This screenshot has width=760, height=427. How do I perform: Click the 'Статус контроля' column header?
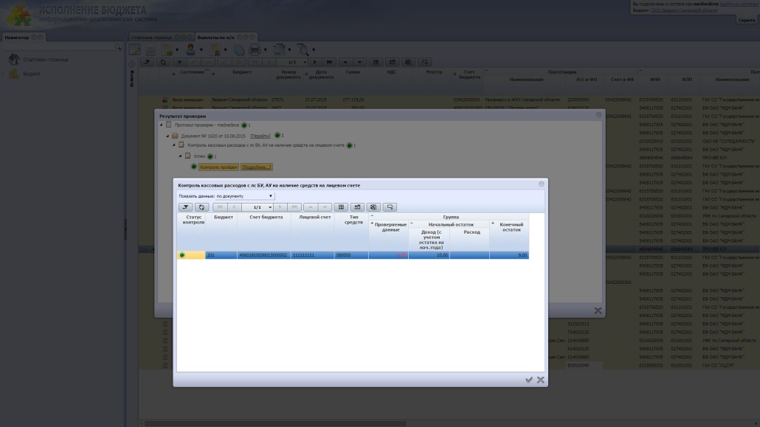[191, 232]
